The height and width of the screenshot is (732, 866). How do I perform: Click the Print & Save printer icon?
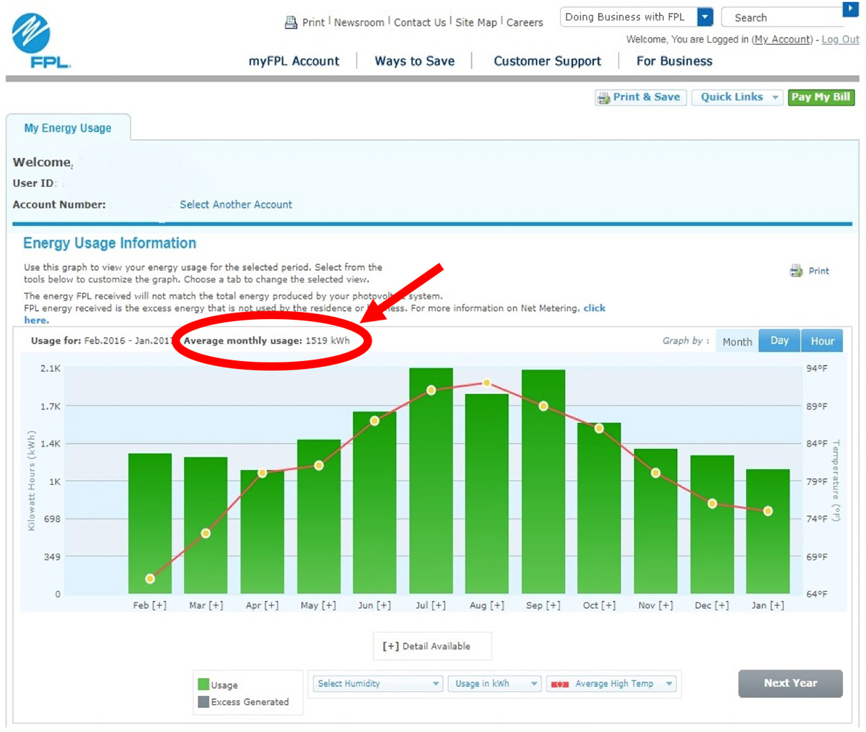click(603, 97)
